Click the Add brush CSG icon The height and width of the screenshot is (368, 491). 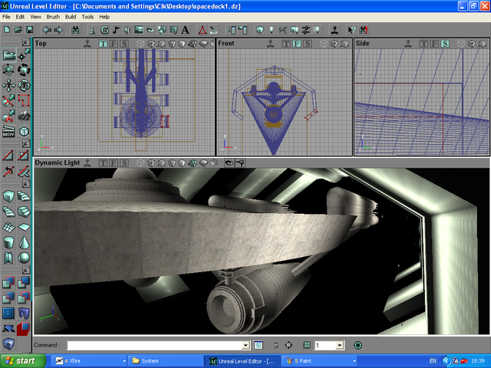[8, 283]
